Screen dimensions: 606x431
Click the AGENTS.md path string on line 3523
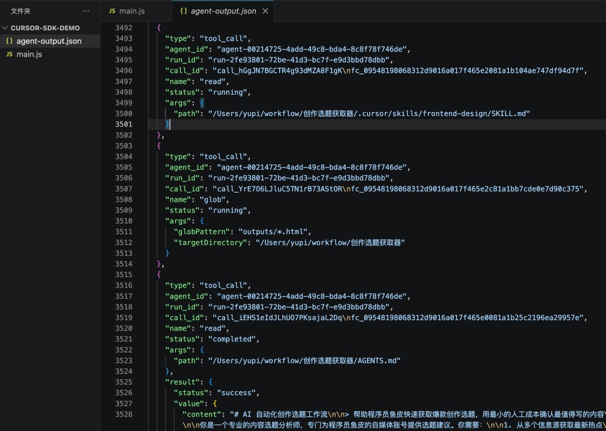pyautogui.click(x=304, y=361)
